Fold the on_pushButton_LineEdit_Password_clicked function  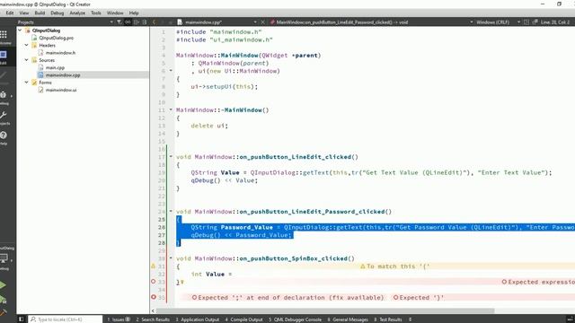(171, 212)
